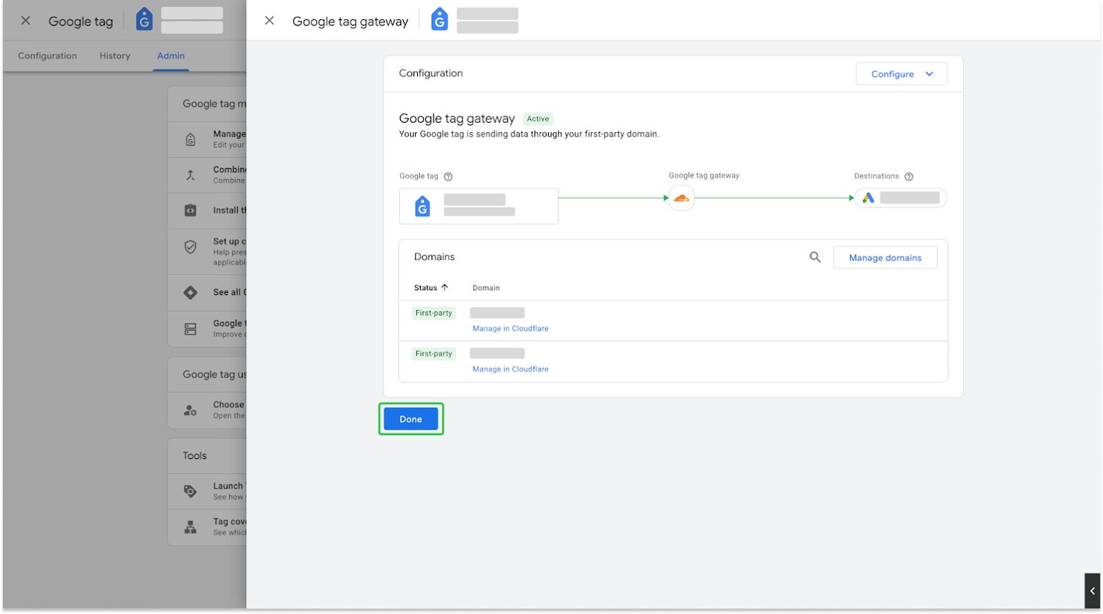
Task: Switch to the Admin tab
Action: point(170,56)
